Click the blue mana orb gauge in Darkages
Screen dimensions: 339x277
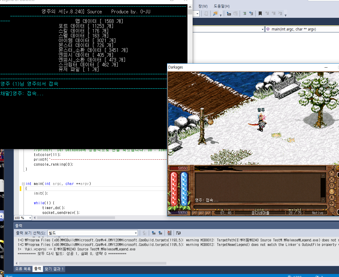pyautogui.click(x=184, y=189)
